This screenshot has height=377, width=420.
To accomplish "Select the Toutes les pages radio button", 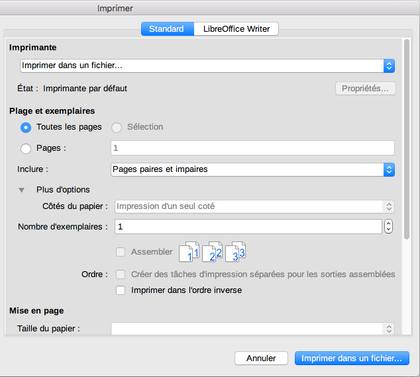I will pos(26,127).
